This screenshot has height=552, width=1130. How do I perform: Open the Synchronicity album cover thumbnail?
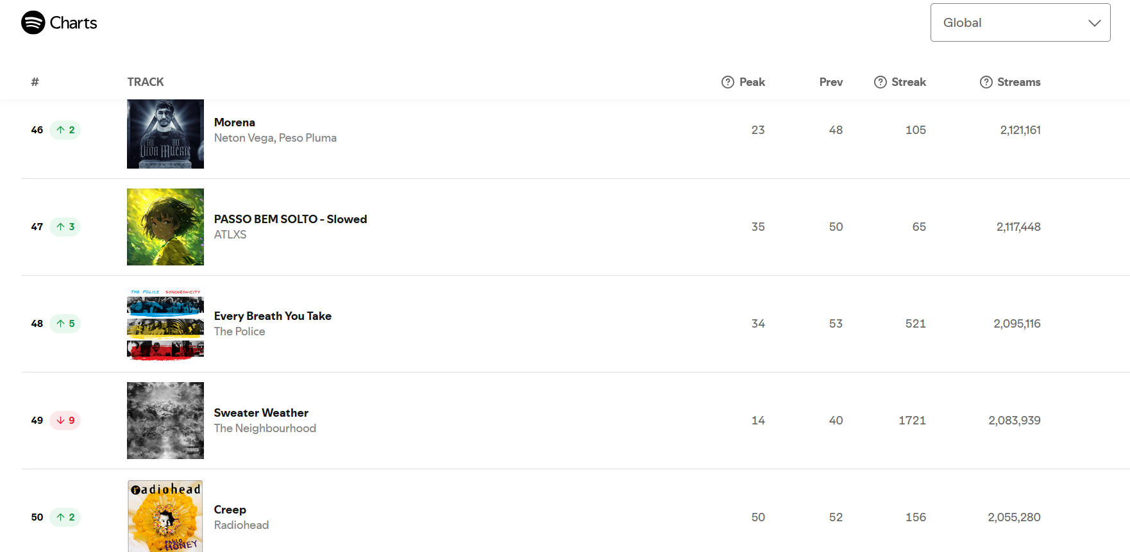pos(165,324)
